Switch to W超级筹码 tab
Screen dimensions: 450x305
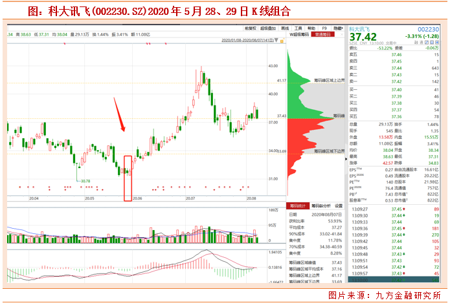click(299, 34)
